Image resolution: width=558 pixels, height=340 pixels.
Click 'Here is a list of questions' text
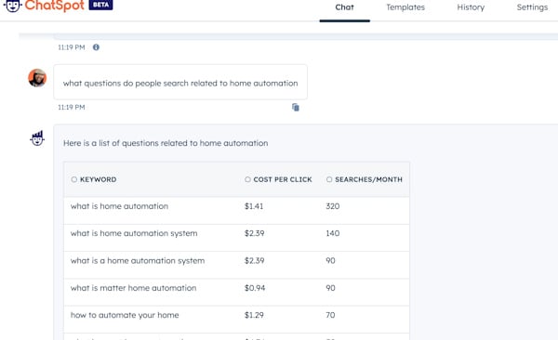point(166,143)
